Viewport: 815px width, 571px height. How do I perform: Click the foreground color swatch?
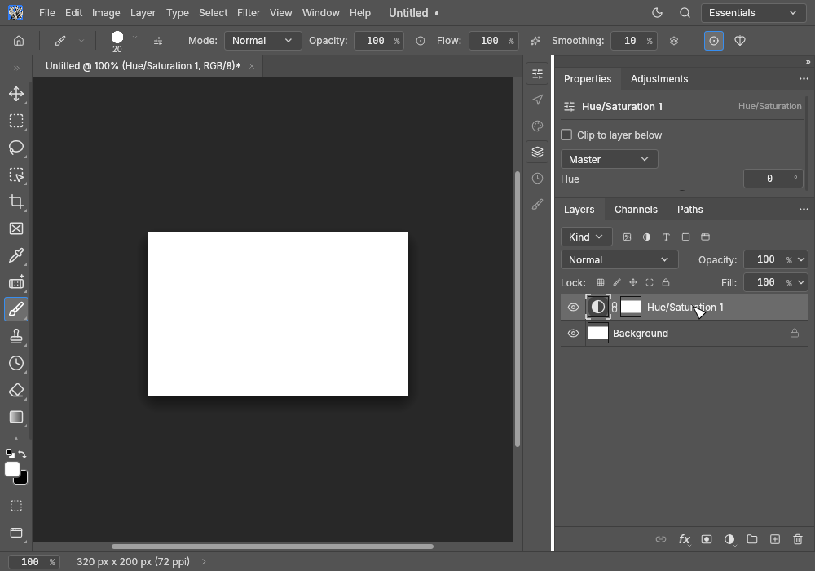12,470
